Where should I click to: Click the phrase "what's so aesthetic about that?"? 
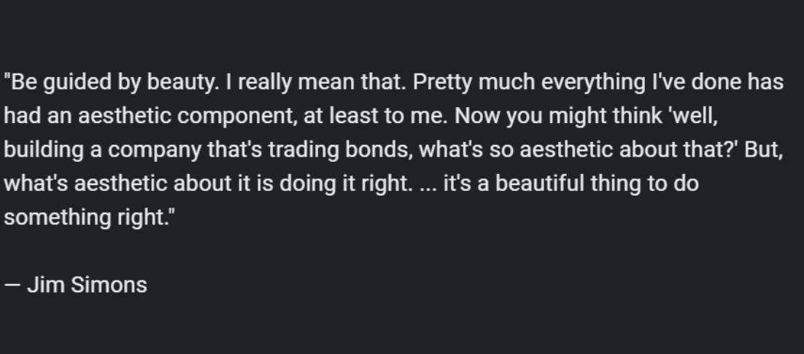[x=579, y=149]
